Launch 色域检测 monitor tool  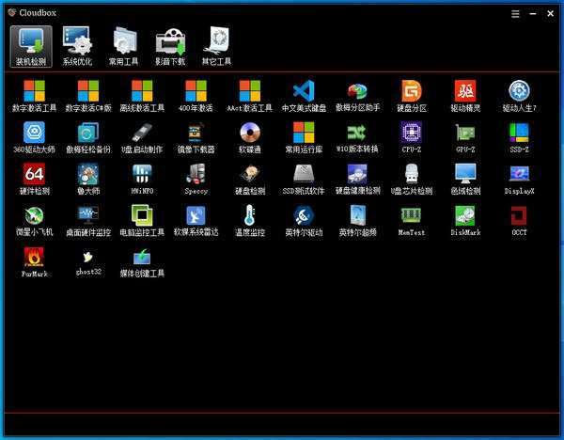point(465,180)
